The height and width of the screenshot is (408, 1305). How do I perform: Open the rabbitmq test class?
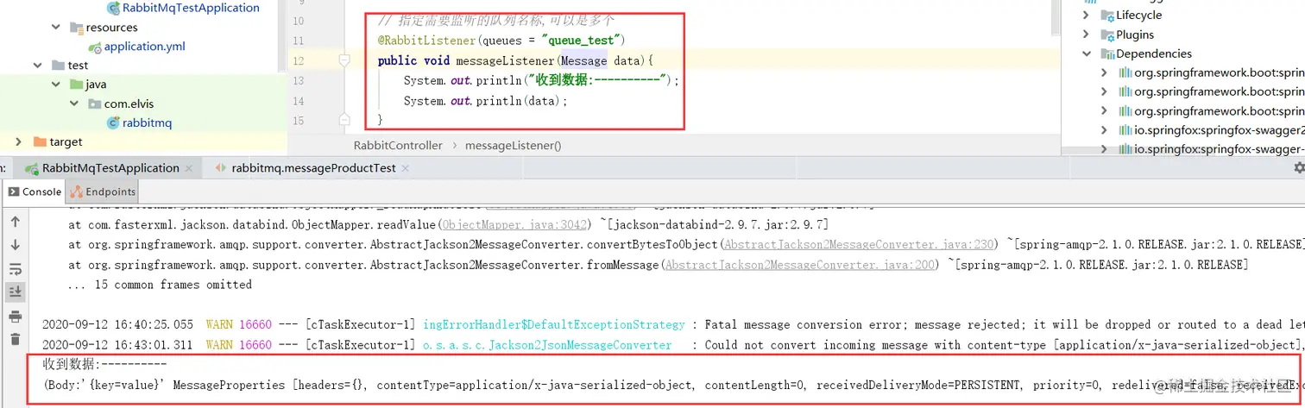(148, 122)
